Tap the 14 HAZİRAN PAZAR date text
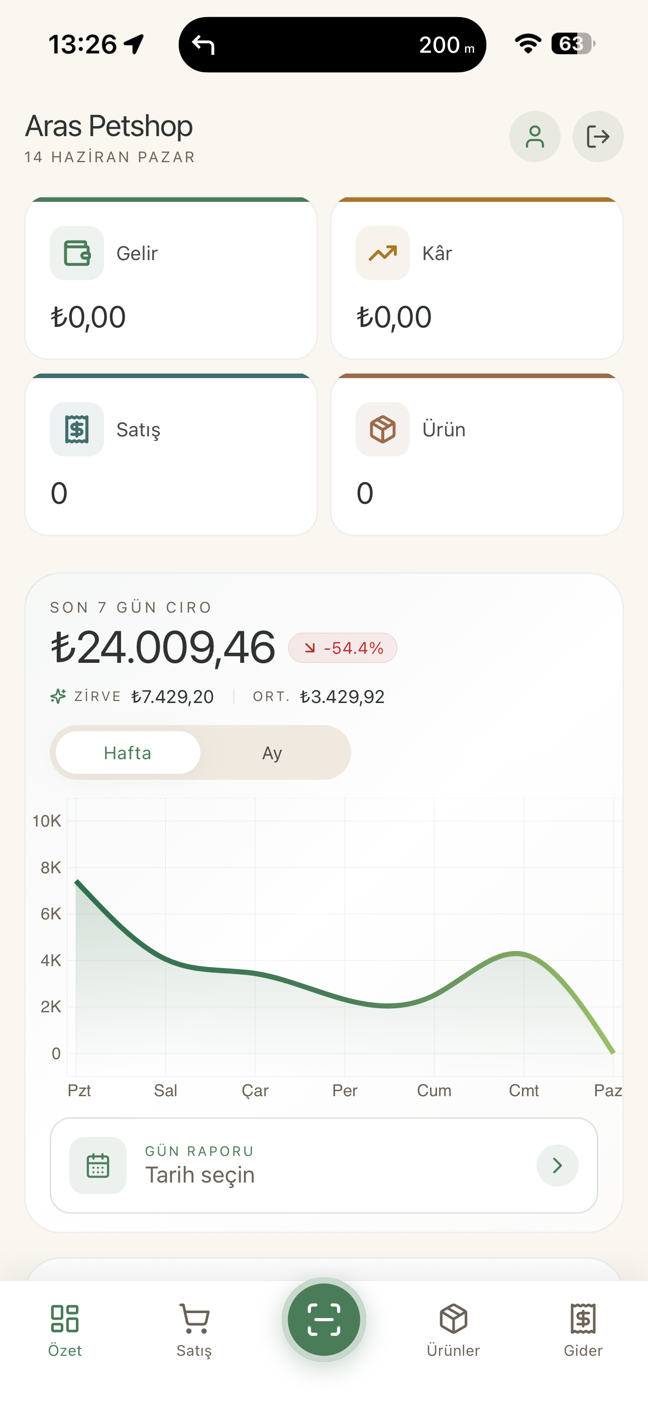This screenshot has width=648, height=1404. pyautogui.click(x=110, y=157)
